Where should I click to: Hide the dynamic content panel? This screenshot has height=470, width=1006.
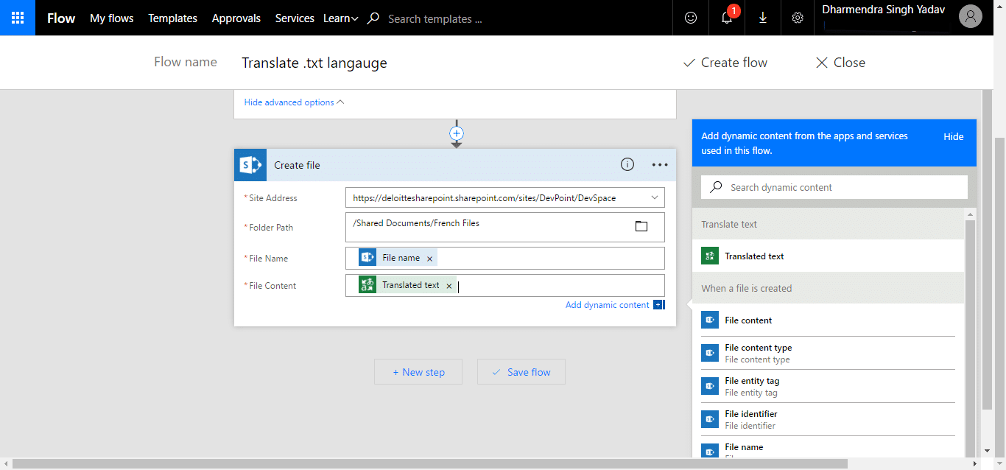954,136
